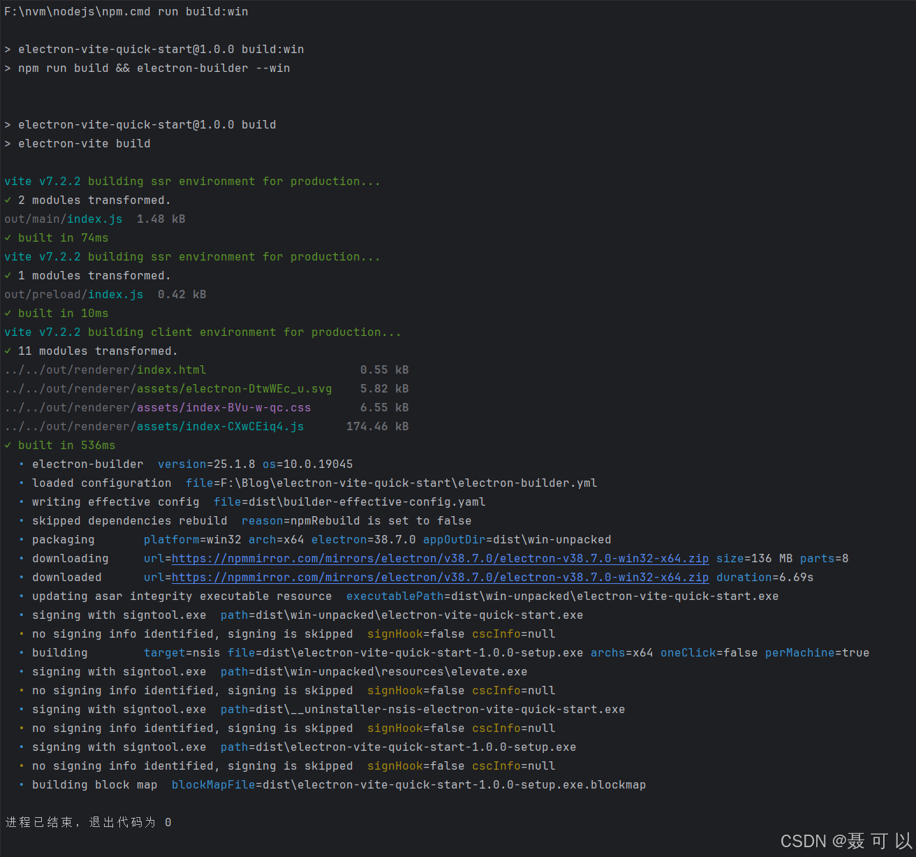Image resolution: width=916 pixels, height=857 pixels.
Task: Click the index-CXwCEiq4.js asset line
Action: pos(207,427)
